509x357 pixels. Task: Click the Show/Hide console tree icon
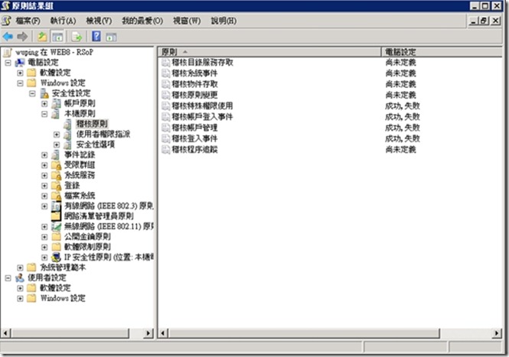[57, 35]
